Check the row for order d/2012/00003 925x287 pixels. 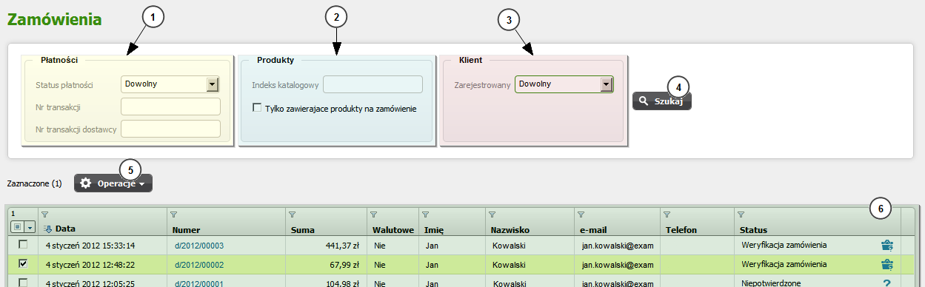(23, 245)
